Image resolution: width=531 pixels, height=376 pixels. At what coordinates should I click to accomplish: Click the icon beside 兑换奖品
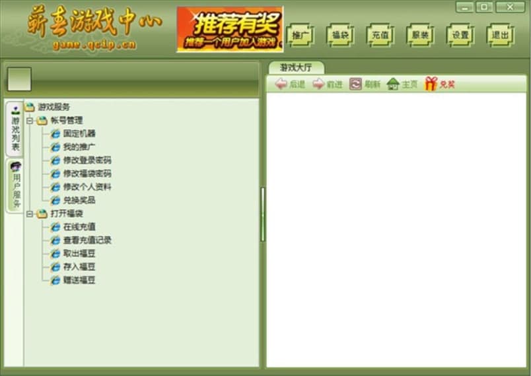55,200
